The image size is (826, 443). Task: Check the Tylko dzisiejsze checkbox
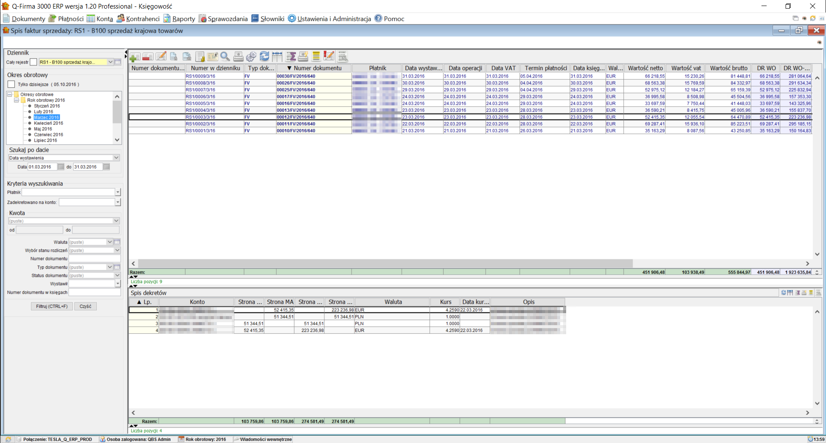click(x=12, y=84)
